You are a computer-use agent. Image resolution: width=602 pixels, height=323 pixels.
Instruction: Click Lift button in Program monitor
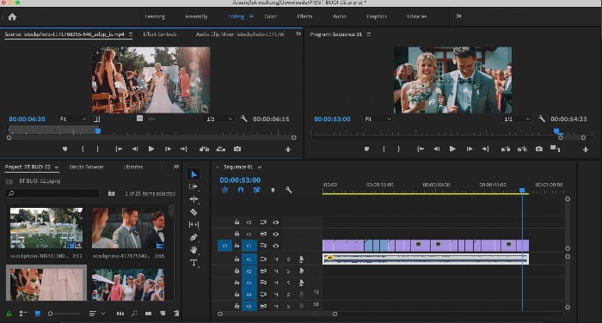506,149
